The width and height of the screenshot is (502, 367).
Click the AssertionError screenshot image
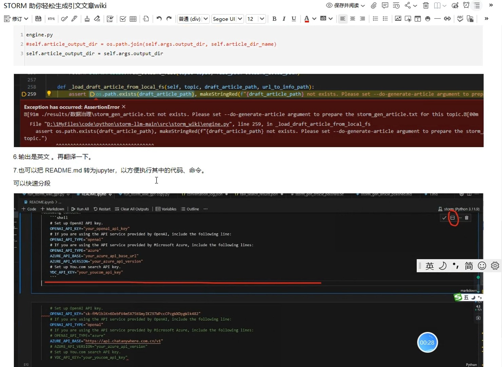(249, 110)
